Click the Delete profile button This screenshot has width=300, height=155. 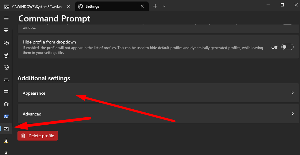coord(38,136)
